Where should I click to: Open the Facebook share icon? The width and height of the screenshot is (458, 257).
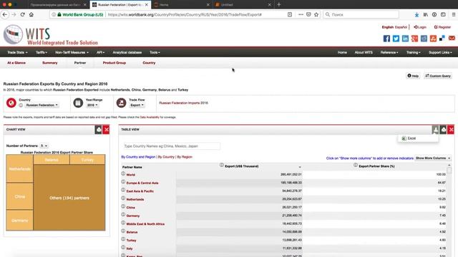pyautogui.click(x=386, y=39)
